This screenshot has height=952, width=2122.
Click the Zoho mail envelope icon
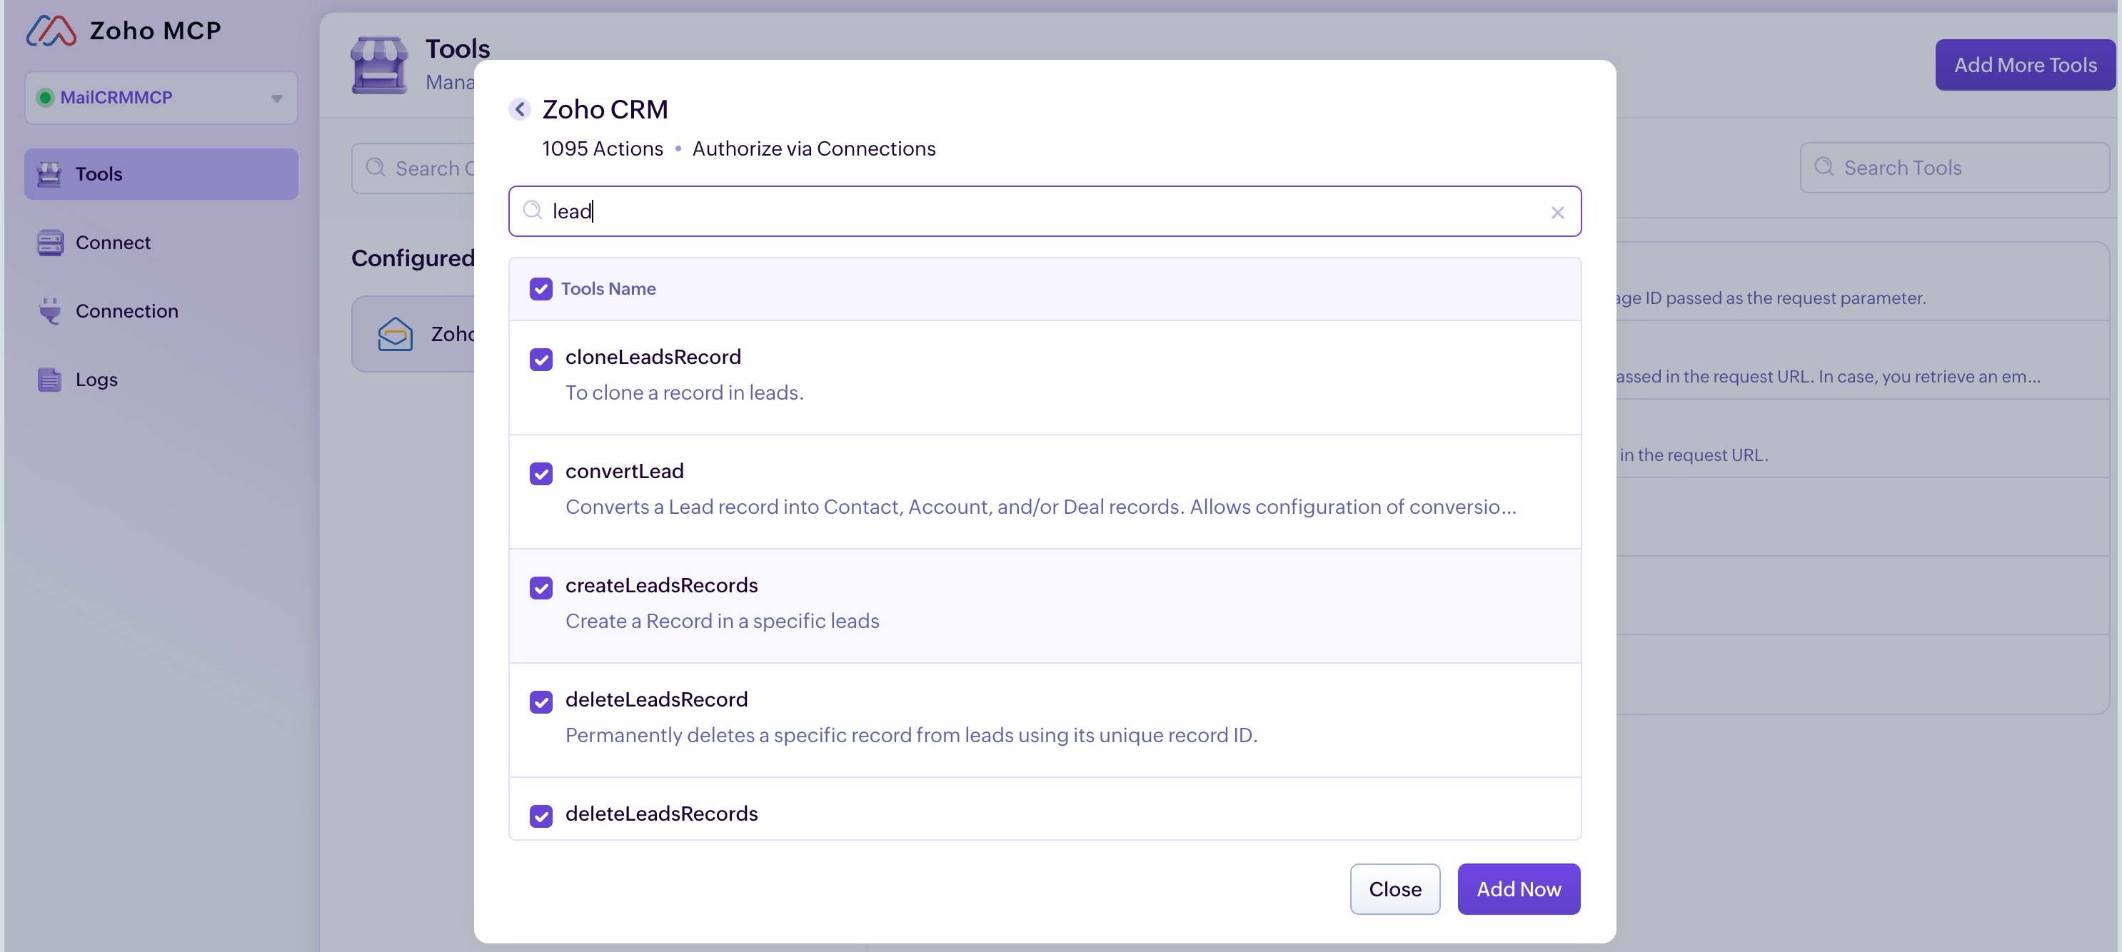tap(396, 335)
